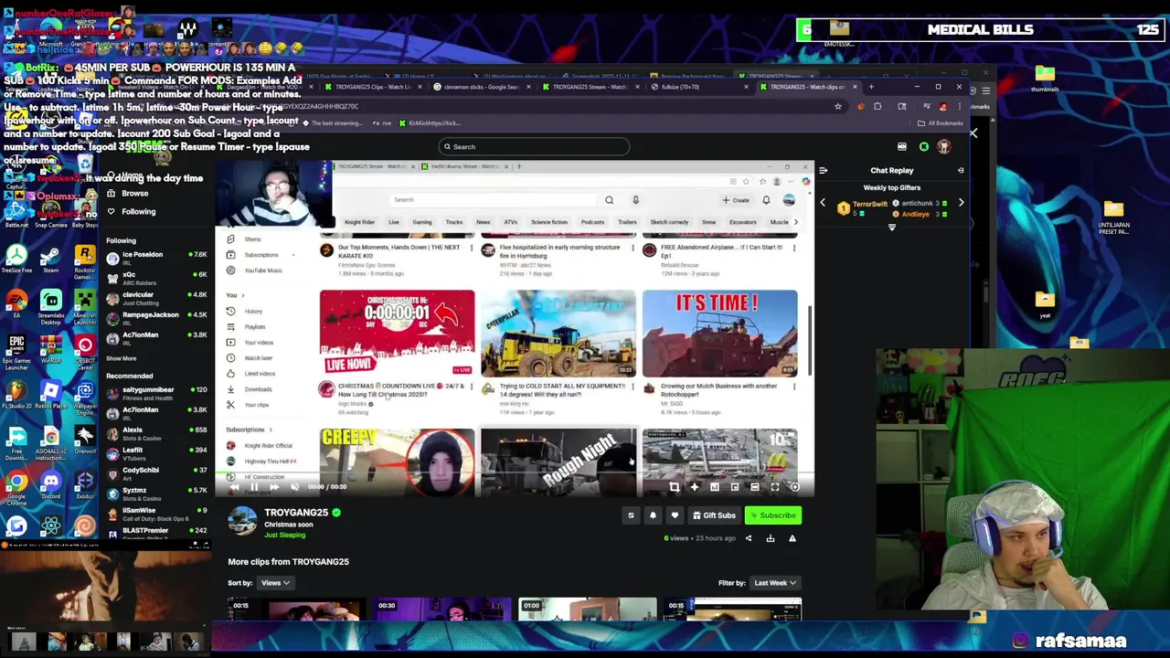1170x658 pixels.
Task: Open the player settings gear icon
Action: click(x=794, y=487)
